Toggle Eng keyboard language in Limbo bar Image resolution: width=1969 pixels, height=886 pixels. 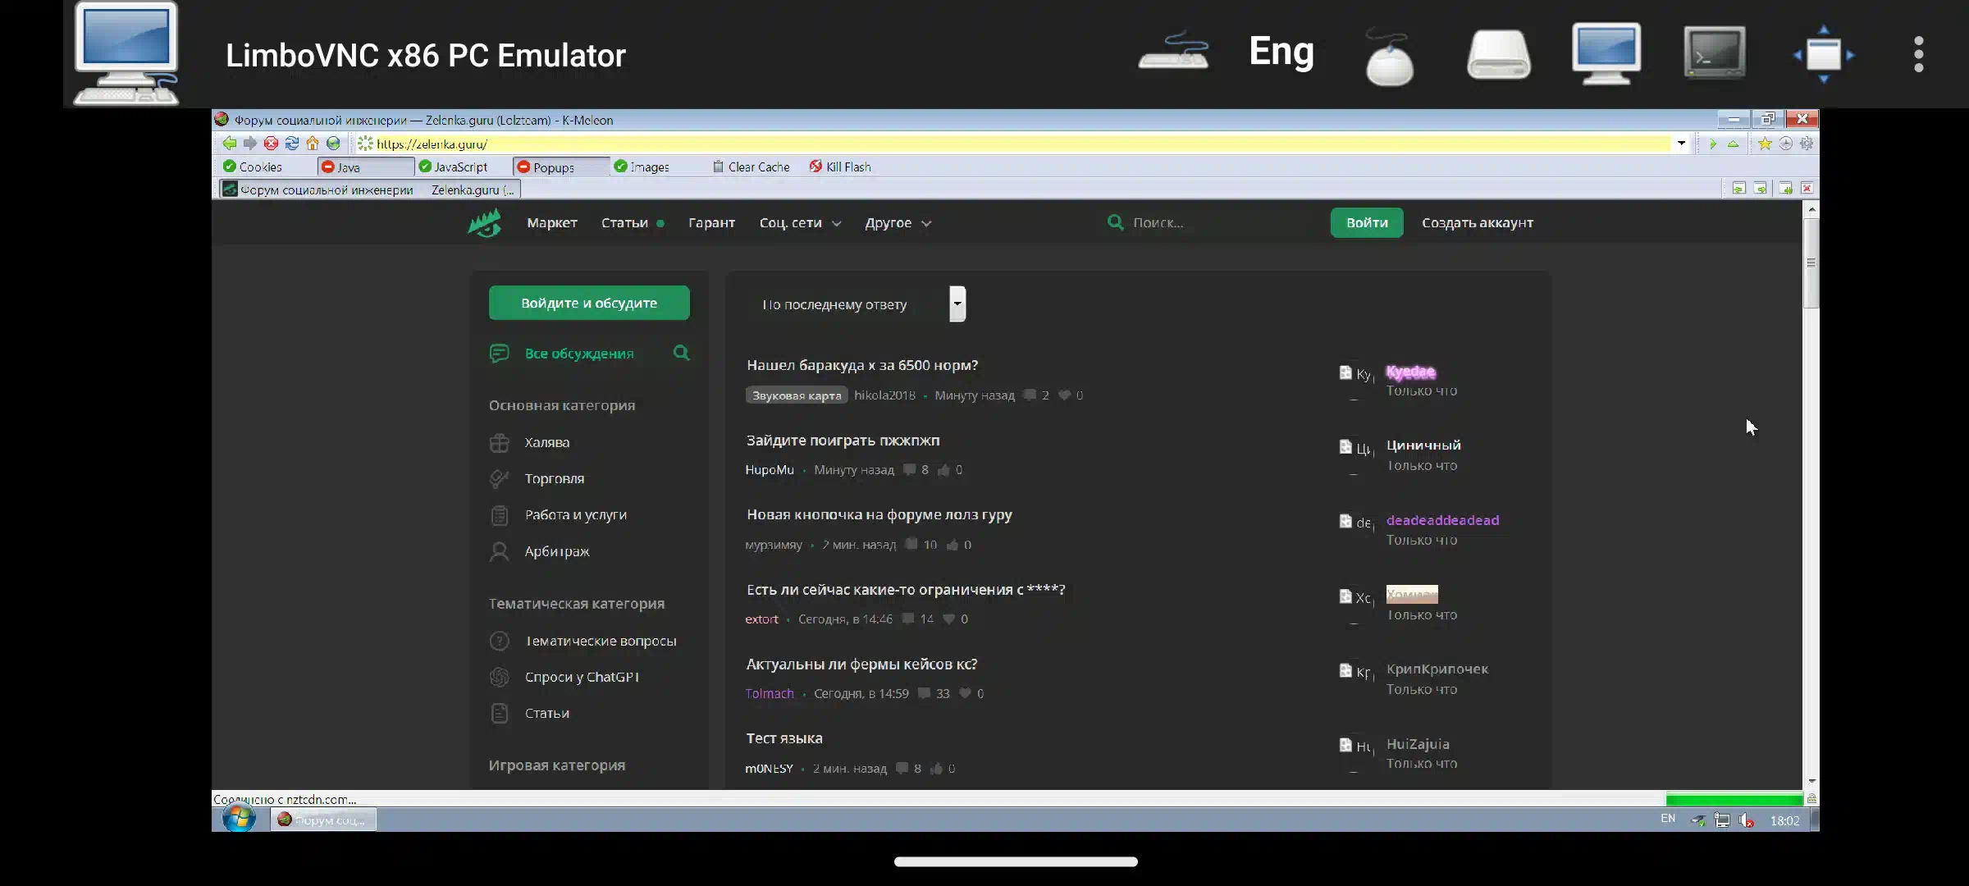coord(1281,52)
